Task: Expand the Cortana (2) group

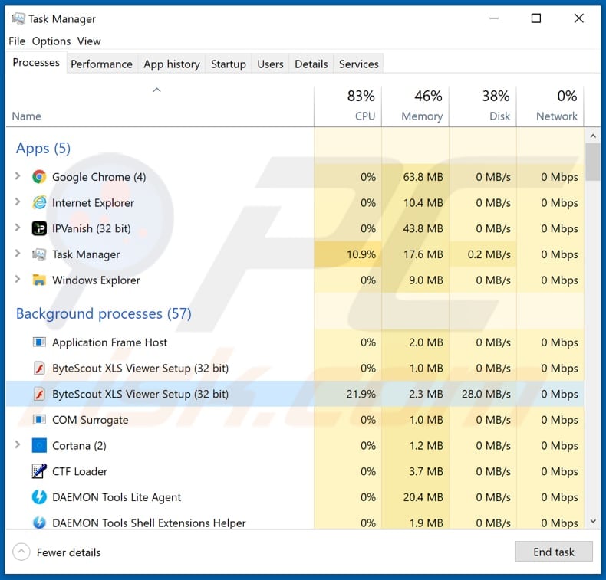Action: point(18,445)
